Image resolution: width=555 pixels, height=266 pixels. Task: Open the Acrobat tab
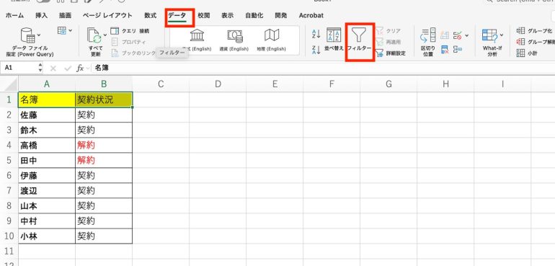pyautogui.click(x=311, y=16)
